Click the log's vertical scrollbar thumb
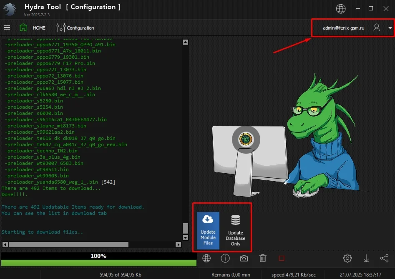 click(x=186, y=228)
